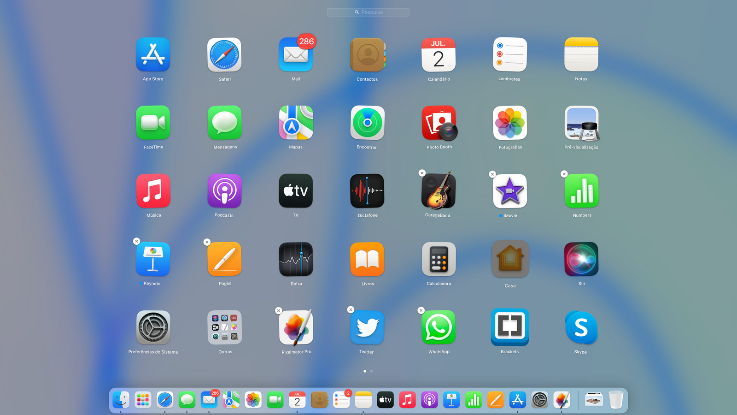Delete WhatsApp using its X badge

pos(421,311)
